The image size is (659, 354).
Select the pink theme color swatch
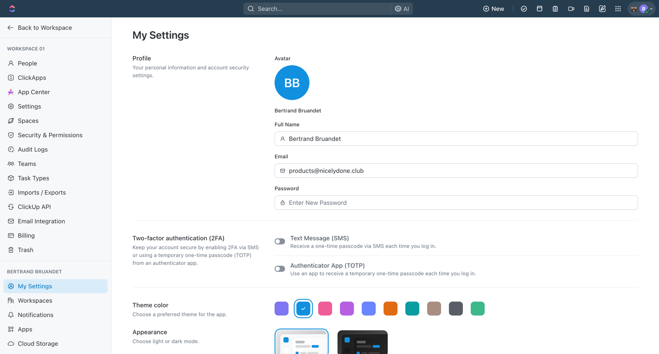click(x=325, y=308)
